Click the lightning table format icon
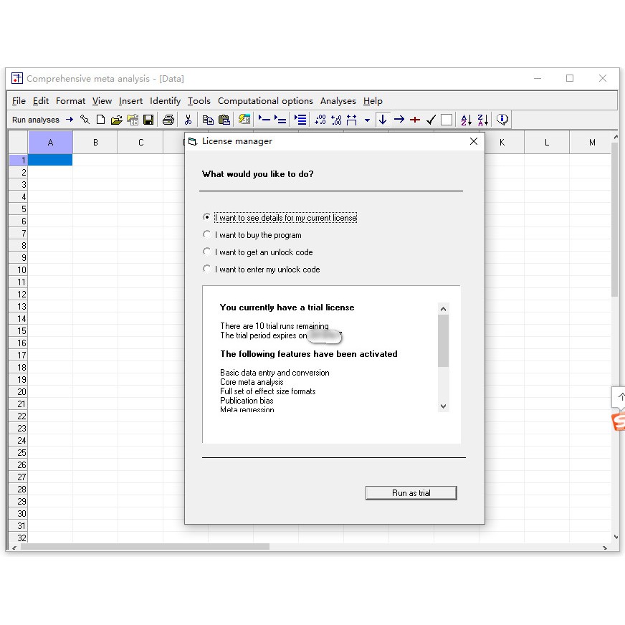625x625 pixels. coord(244,120)
